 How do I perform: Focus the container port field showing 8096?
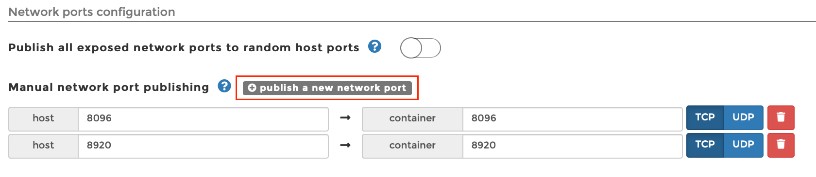573,119
